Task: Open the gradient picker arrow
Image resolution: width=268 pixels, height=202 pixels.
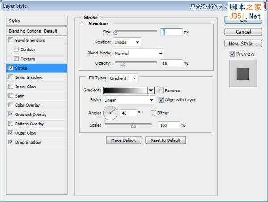Action: click(151, 91)
